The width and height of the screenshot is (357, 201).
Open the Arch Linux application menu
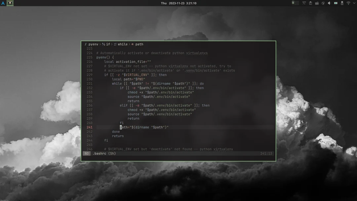(x=3, y=3)
